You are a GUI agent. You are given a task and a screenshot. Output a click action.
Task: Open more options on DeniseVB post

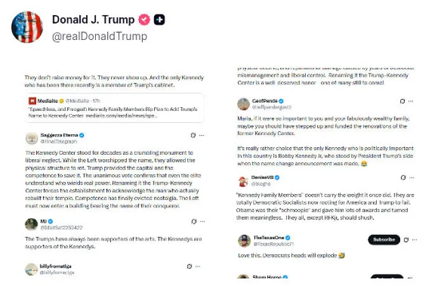(x=412, y=178)
